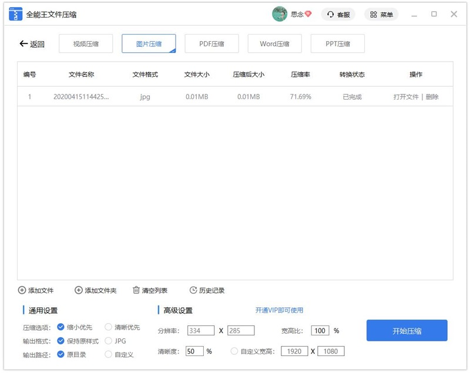Click the 添加文件夹 plus icon

(x=79, y=290)
